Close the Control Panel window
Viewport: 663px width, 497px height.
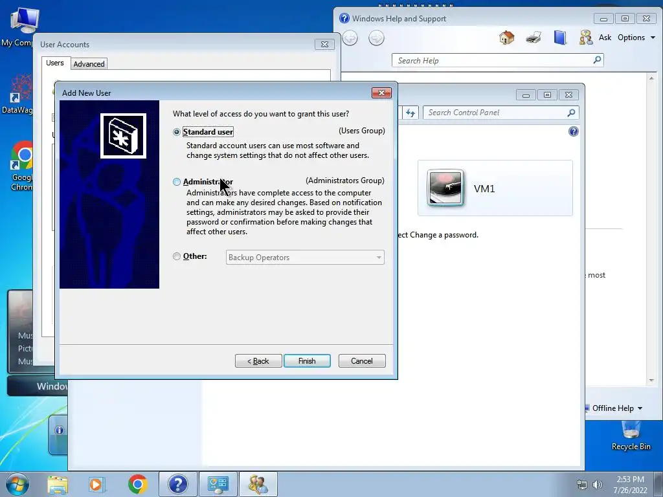pos(568,95)
